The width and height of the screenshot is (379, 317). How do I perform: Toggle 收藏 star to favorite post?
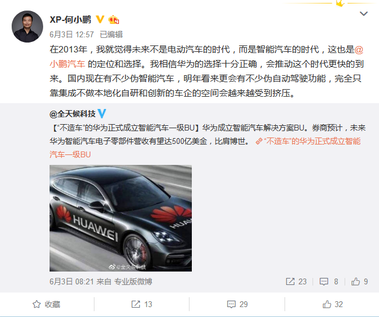click(x=47, y=304)
